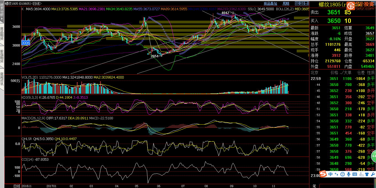The image size is (376, 188).
Task: Click the 性质 column header
Action: coord(371,72)
